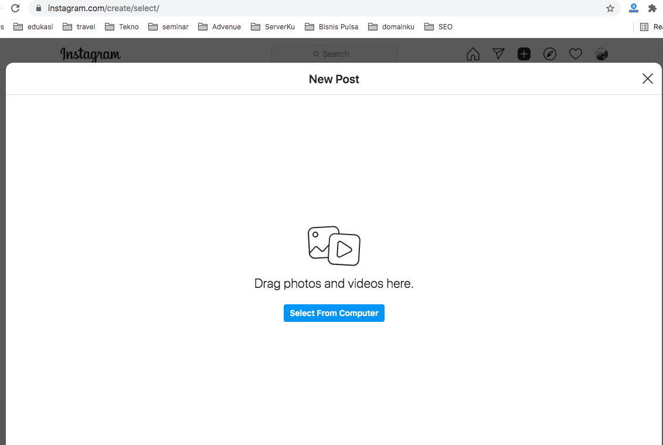Open the Explore compass icon

(550, 54)
